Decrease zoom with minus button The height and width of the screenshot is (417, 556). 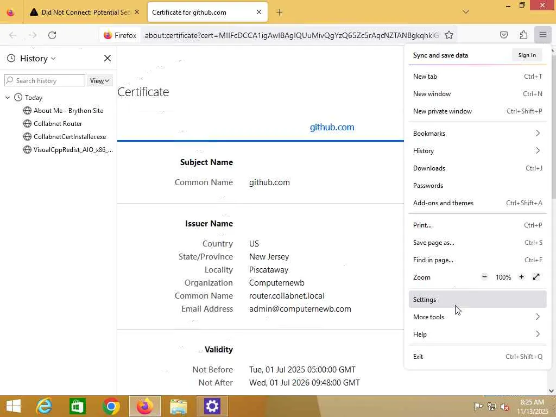coord(484,277)
